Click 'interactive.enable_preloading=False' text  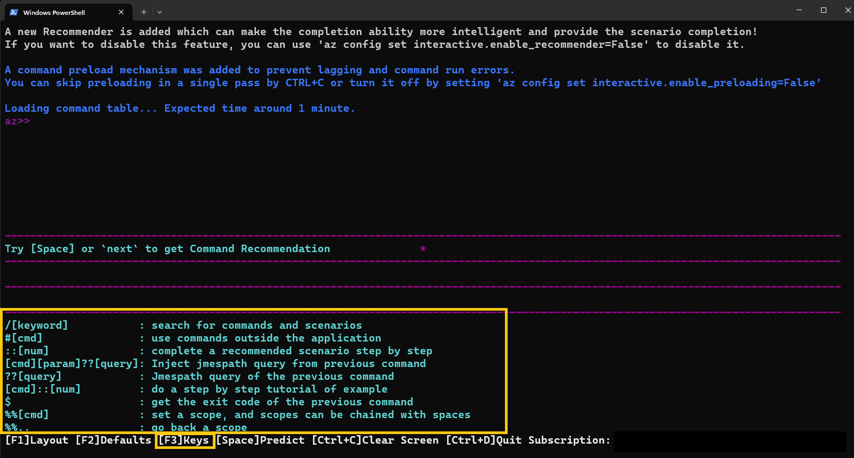coord(704,83)
